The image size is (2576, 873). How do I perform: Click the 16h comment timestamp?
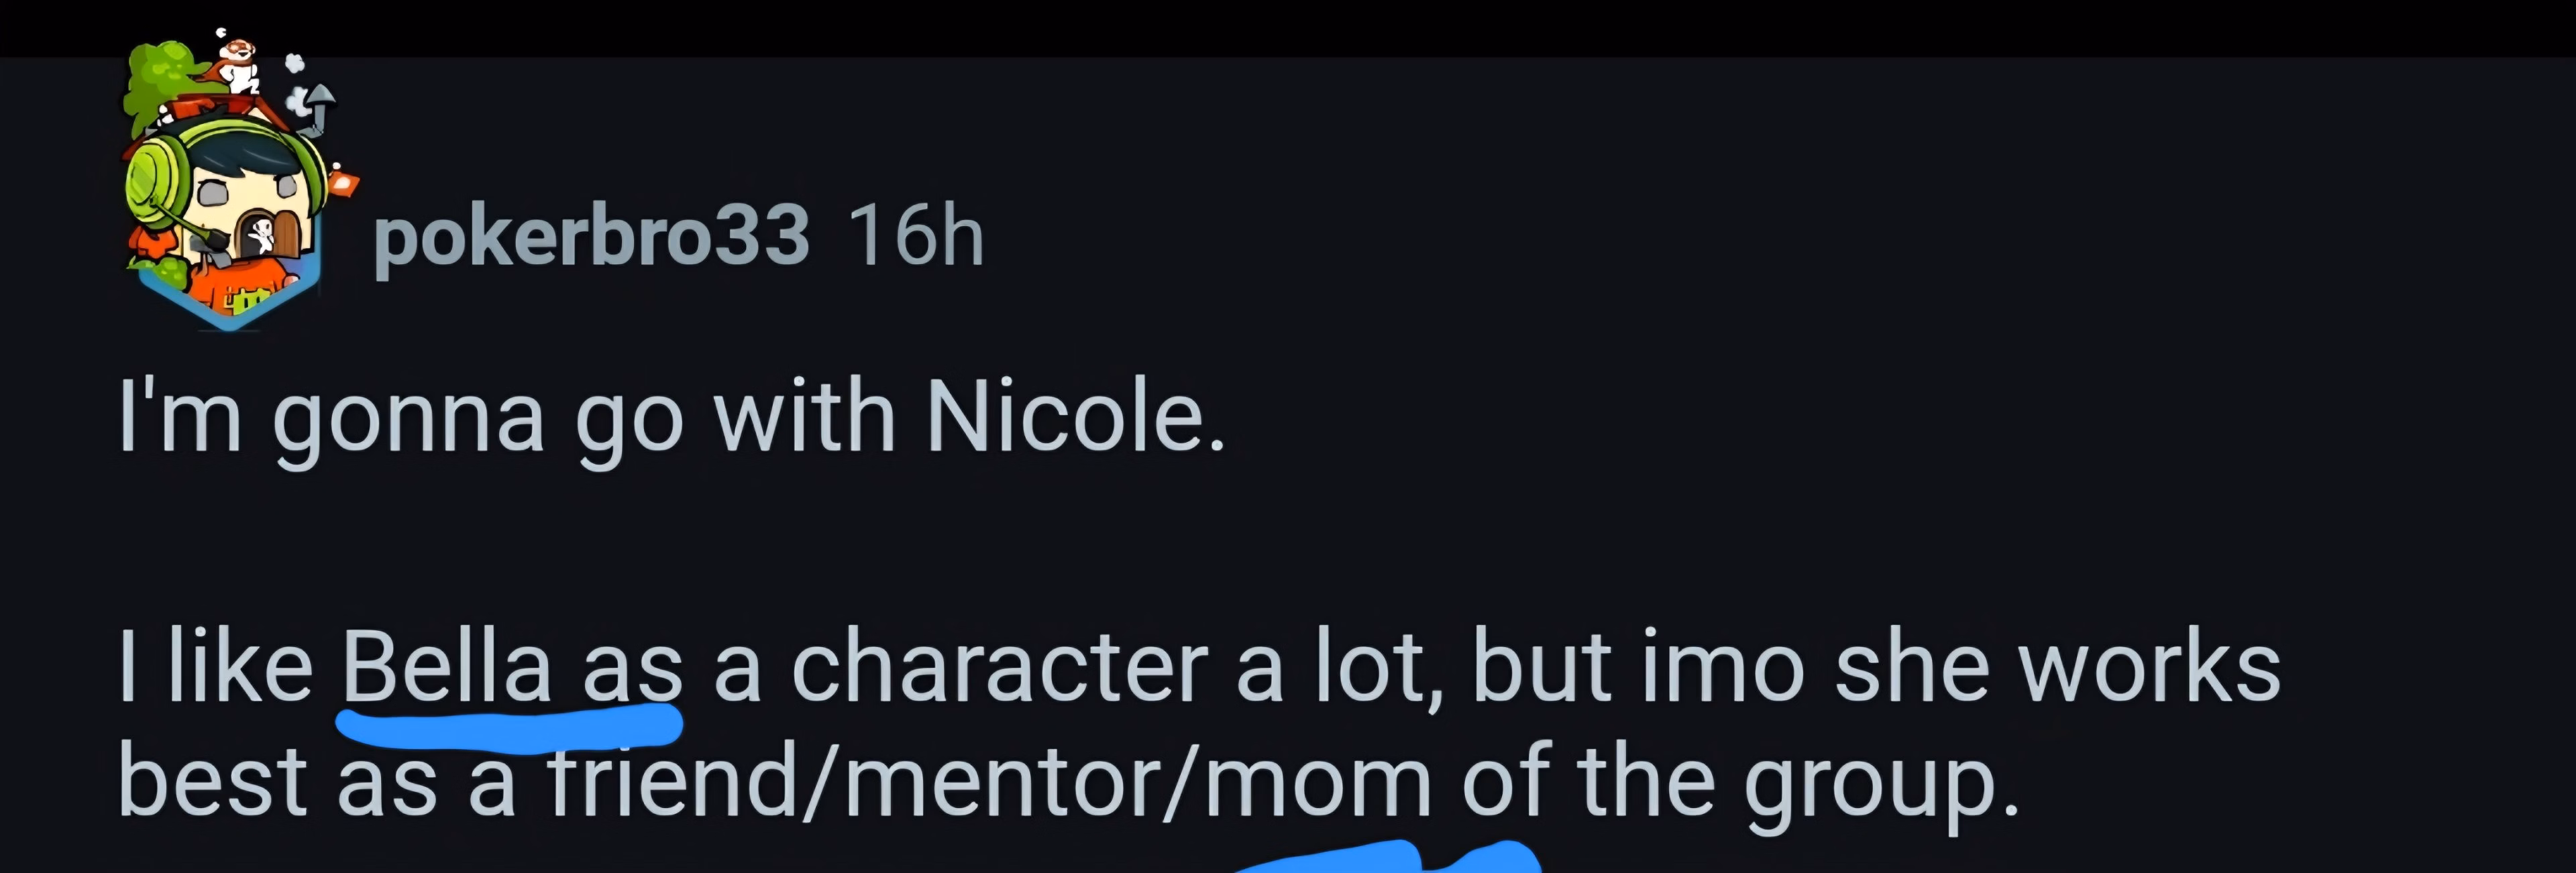[915, 237]
